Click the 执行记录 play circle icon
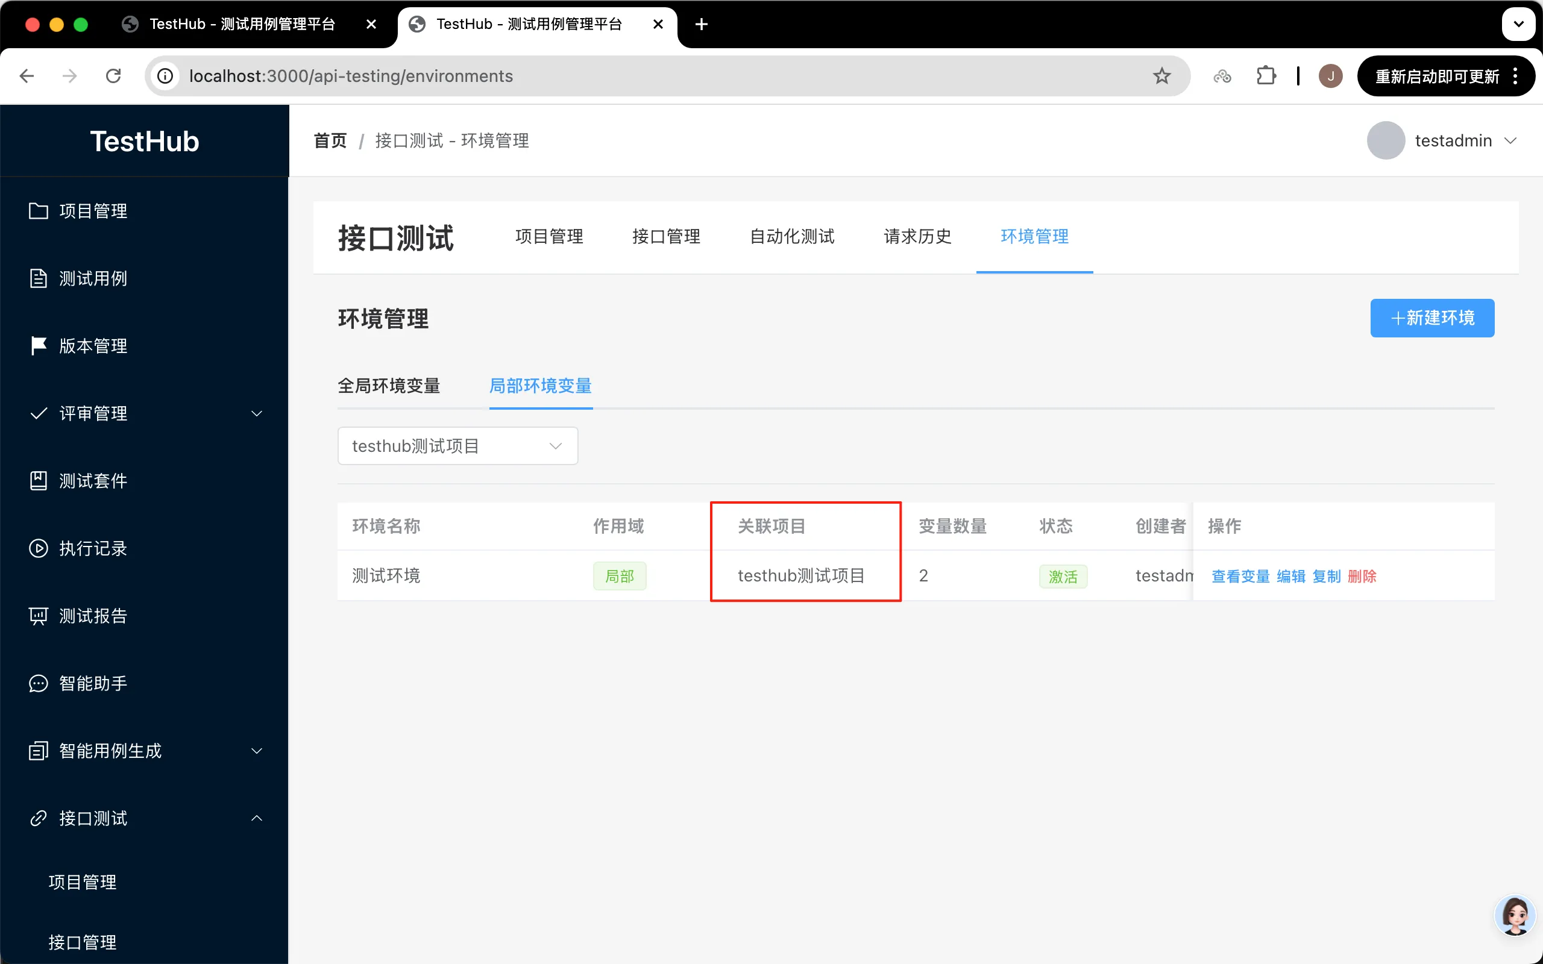Image resolution: width=1543 pixels, height=964 pixels. (38, 548)
